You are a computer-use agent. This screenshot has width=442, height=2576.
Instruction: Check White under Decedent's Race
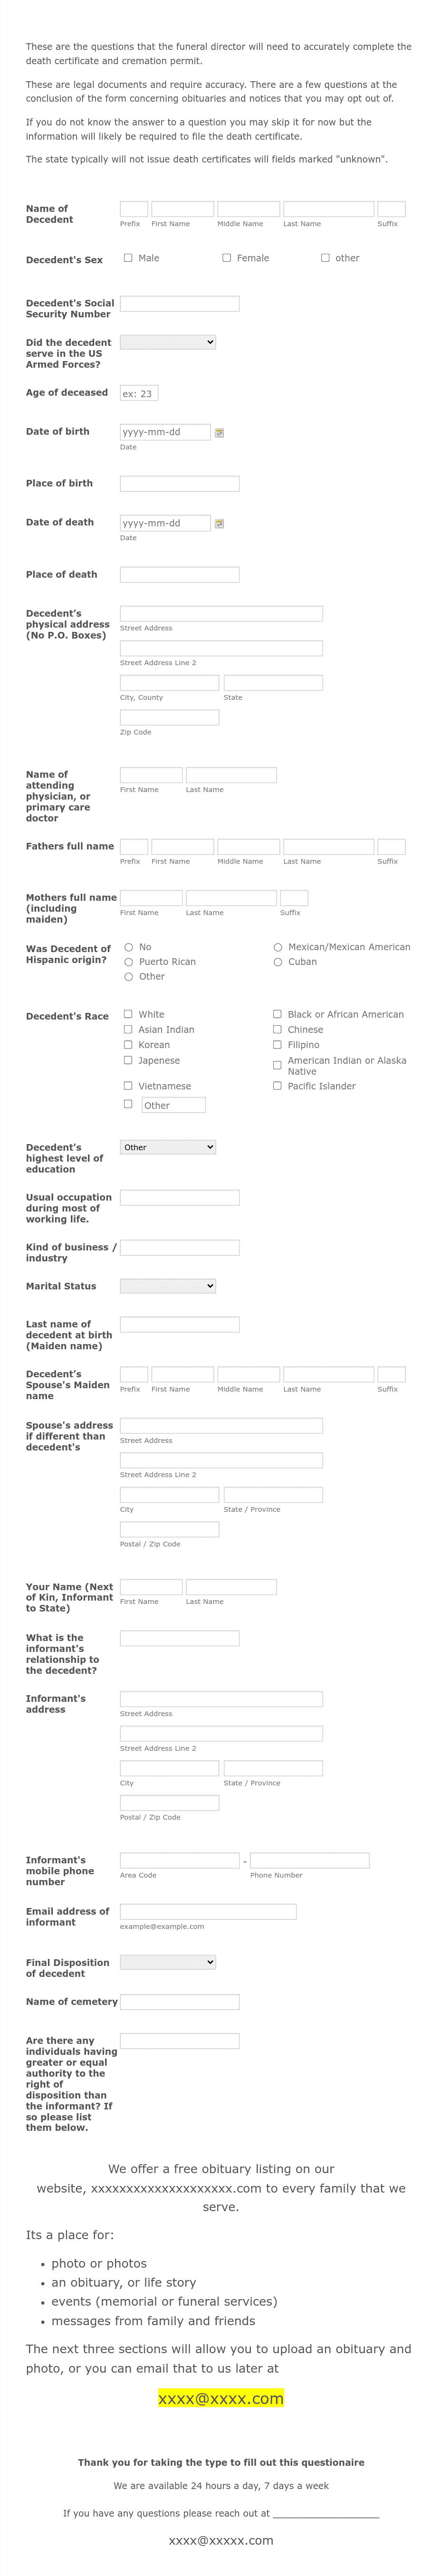[128, 1014]
